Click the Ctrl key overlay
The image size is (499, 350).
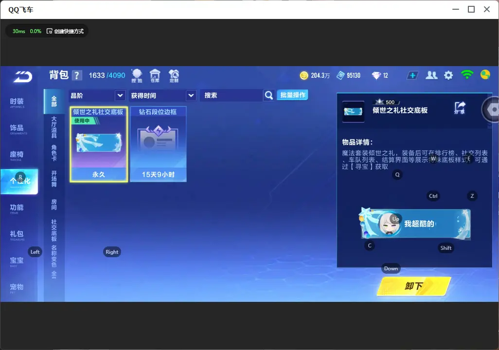(433, 196)
